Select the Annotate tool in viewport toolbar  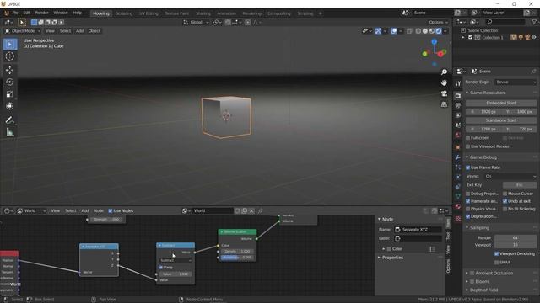click(x=10, y=120)
